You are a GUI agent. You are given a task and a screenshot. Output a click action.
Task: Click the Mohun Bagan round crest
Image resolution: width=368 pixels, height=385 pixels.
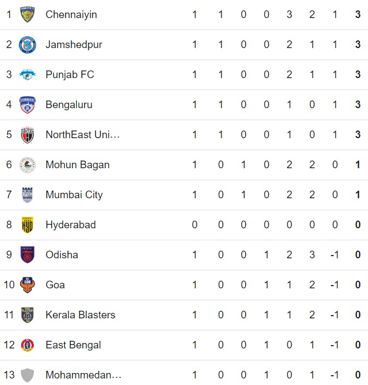27,165
